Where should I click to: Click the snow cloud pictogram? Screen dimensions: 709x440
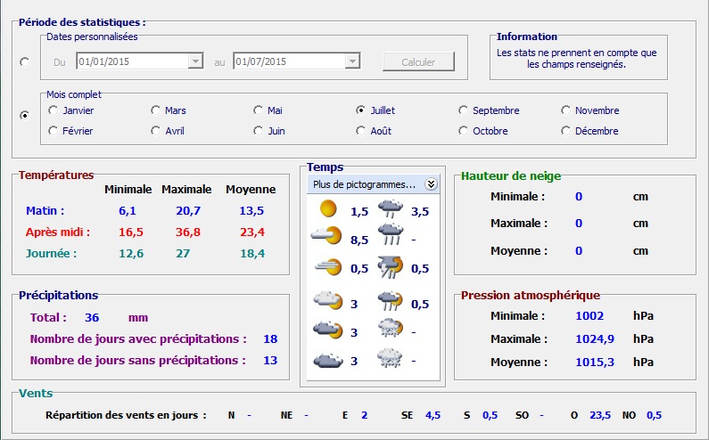391,358
